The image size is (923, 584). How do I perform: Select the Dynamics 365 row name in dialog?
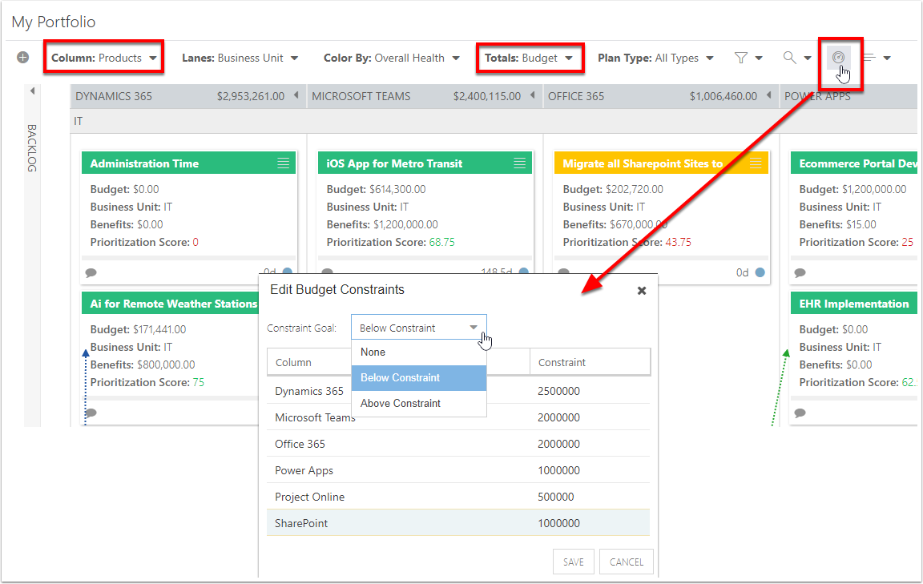tap(309, 391)
